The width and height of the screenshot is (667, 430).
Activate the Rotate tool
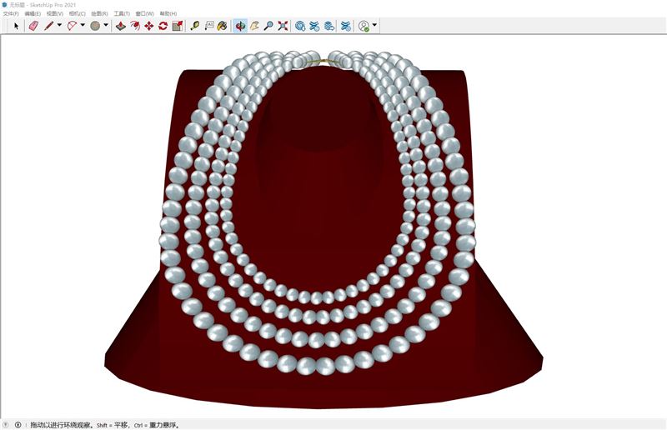163,26
